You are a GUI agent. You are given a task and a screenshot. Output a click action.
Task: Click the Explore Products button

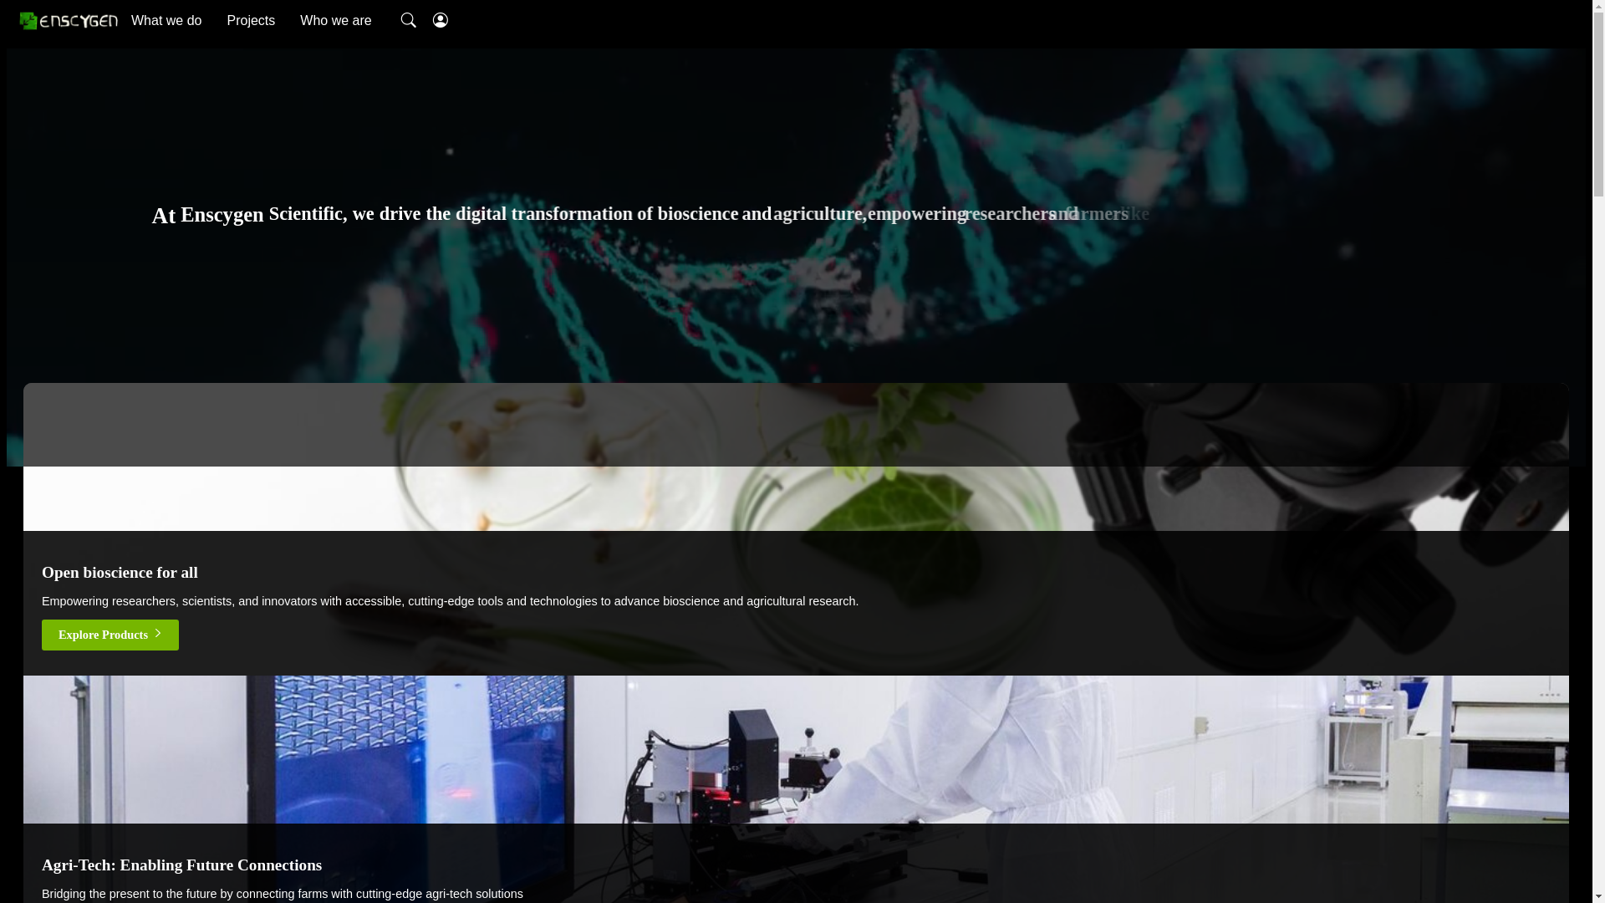pos(110,635)
